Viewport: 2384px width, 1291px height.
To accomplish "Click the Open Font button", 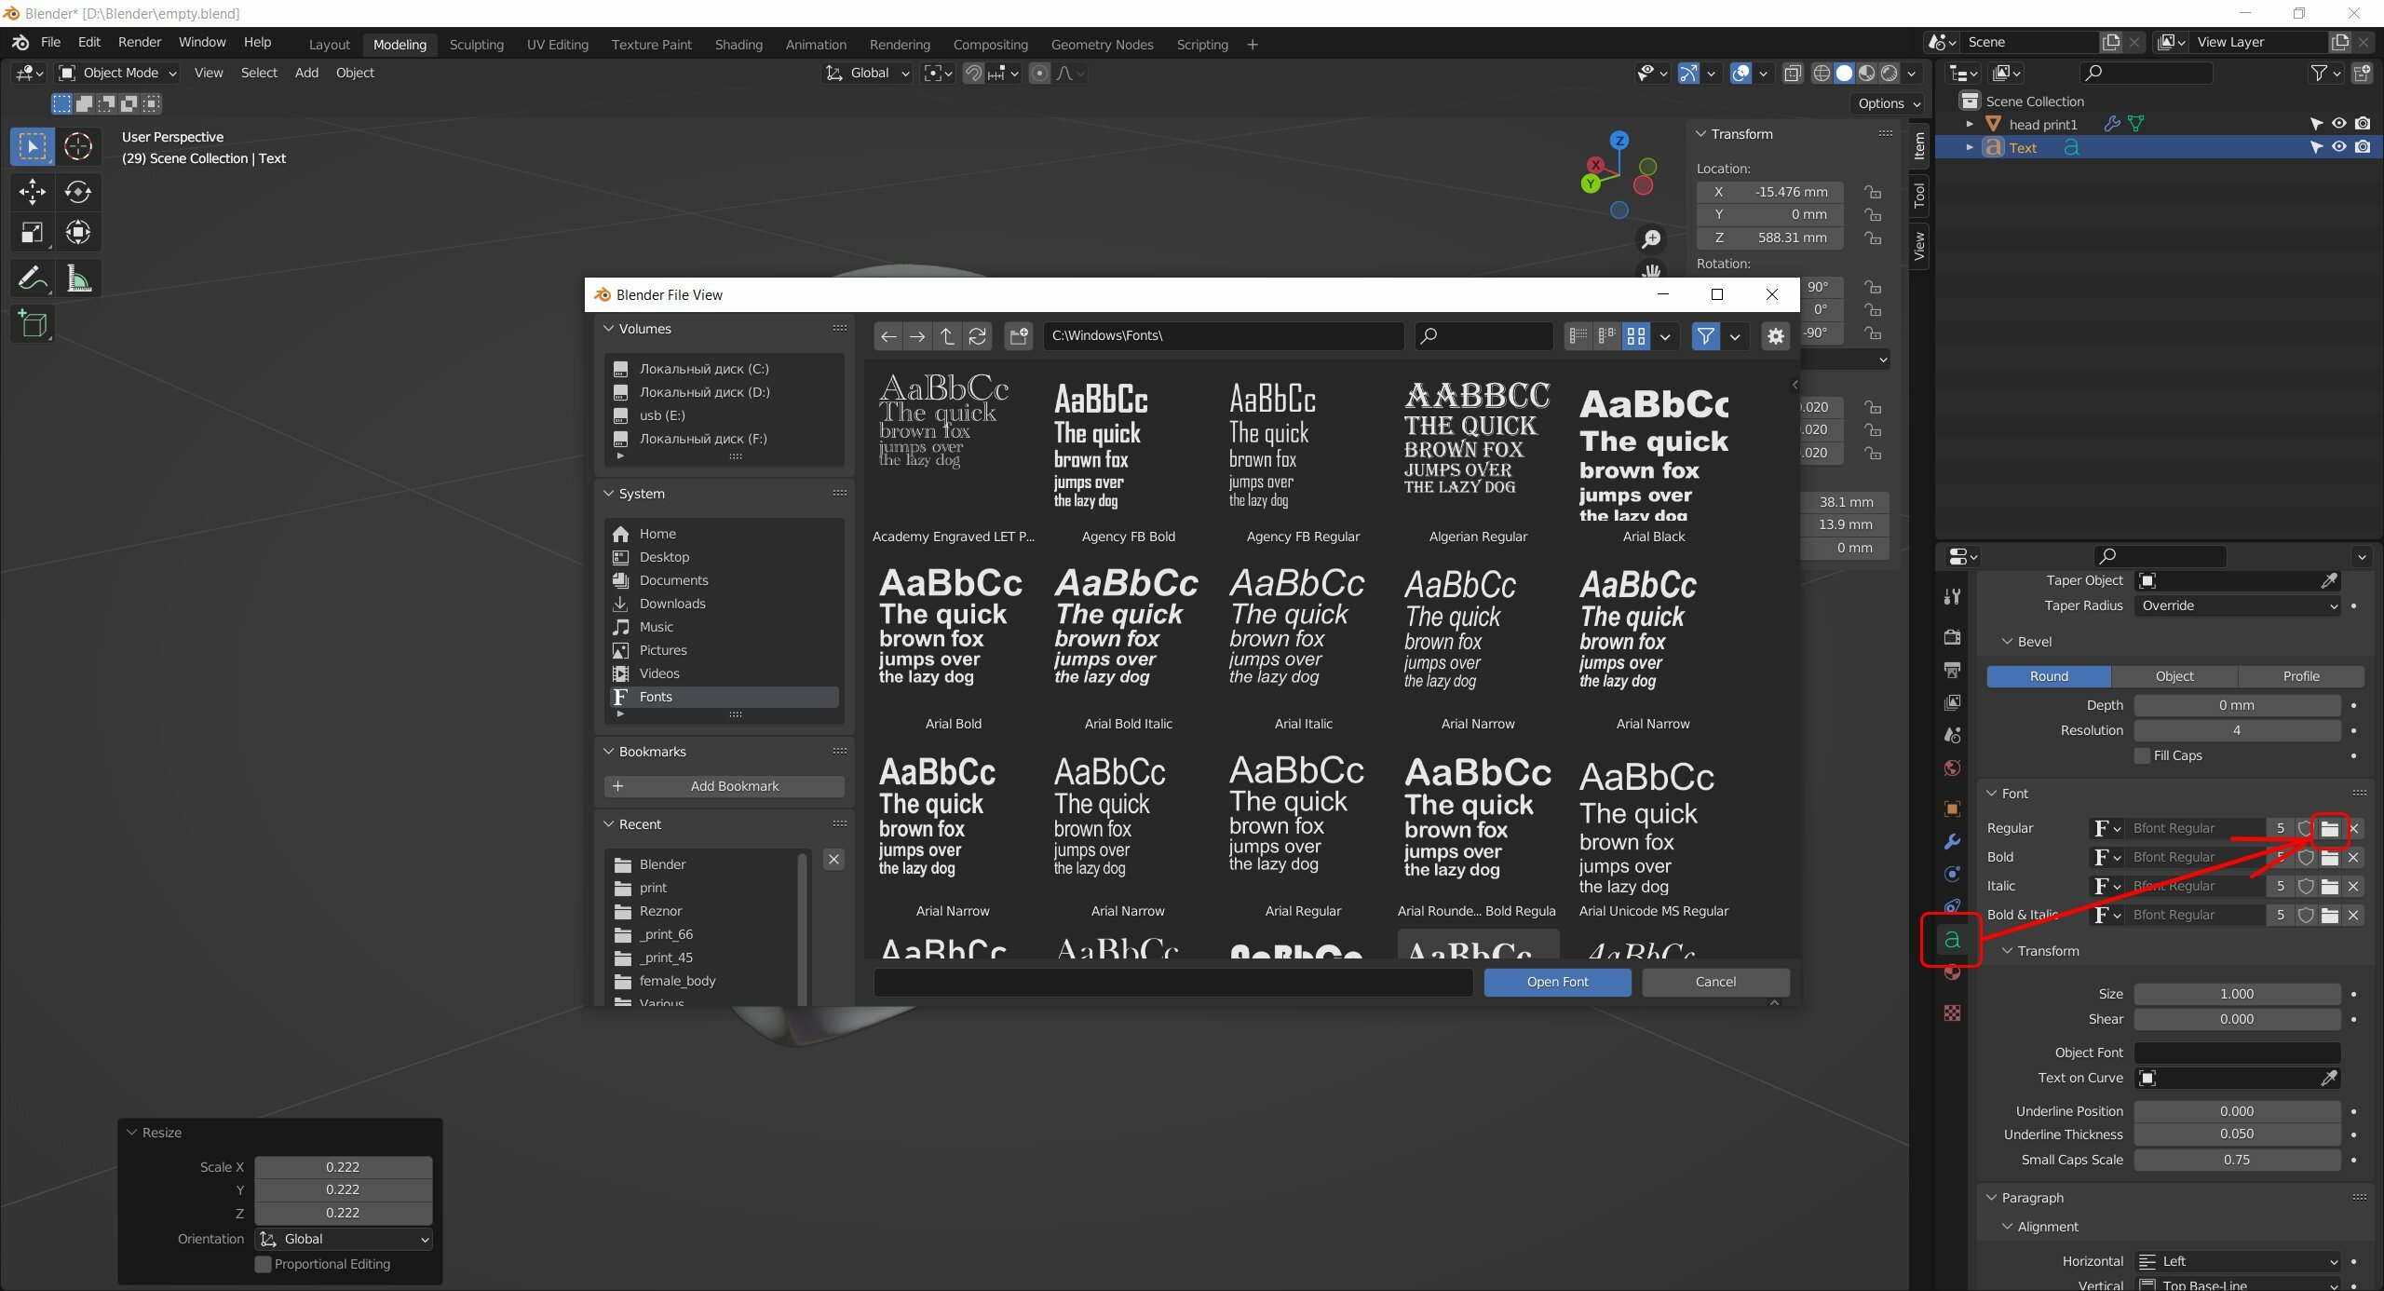I will tap(1557, 982).
